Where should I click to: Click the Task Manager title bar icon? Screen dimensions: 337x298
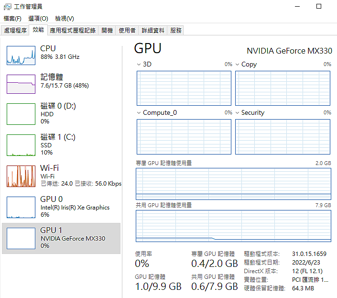tap(7, 7)
